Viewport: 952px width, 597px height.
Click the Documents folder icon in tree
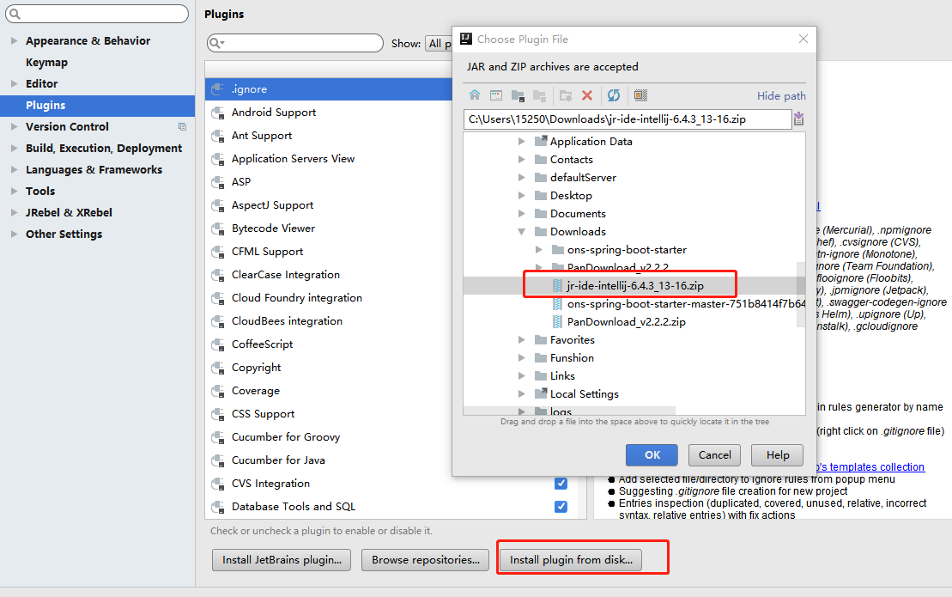point(540,214)
